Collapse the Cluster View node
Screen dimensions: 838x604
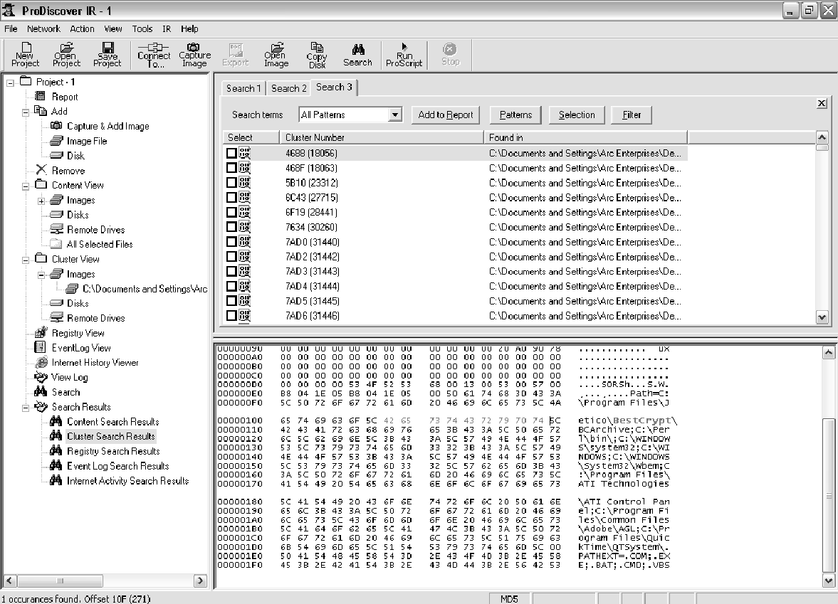(26, 260)
